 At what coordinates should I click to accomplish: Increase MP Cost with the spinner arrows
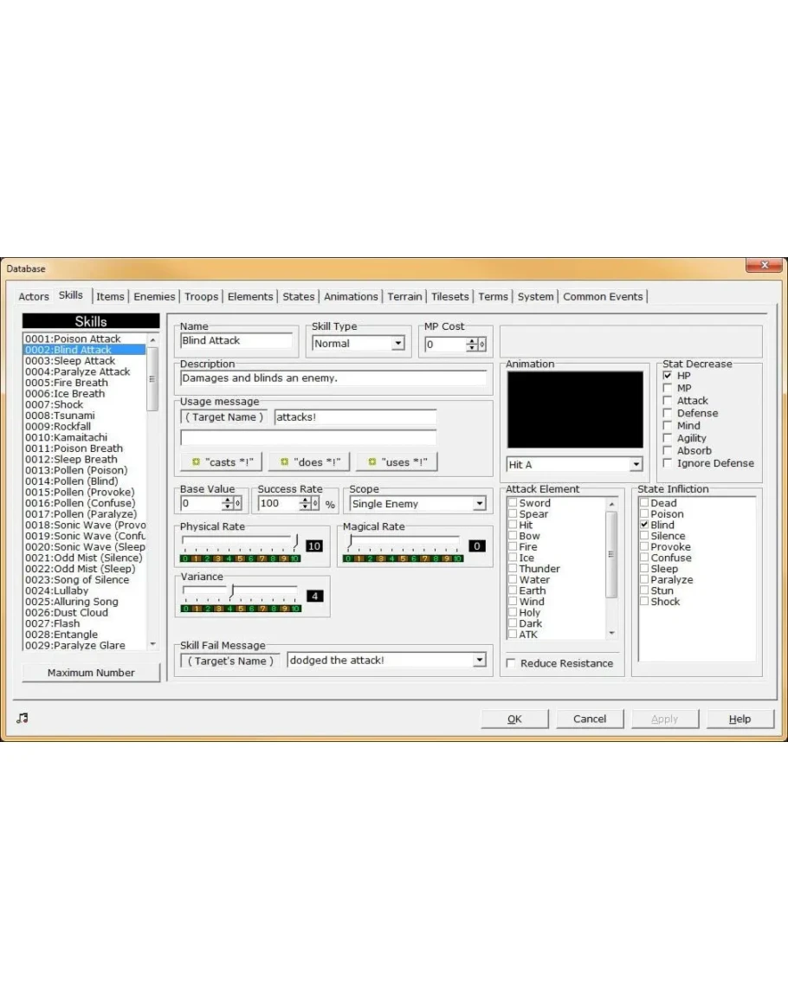[x=472, y=340]
